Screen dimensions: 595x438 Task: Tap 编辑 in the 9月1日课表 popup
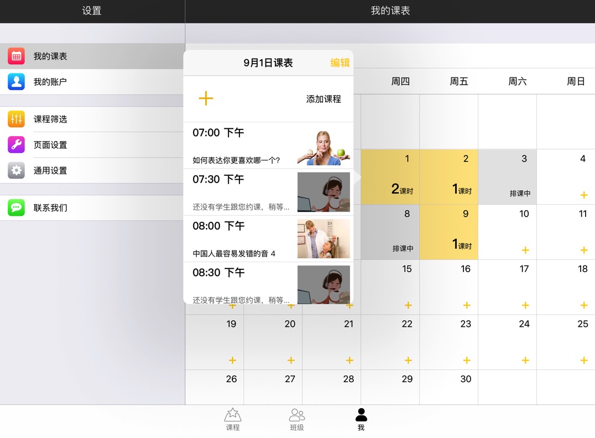coord(340,63)
